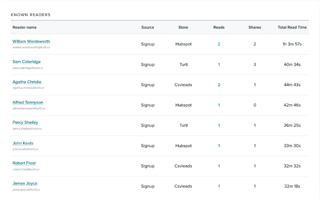Viewport: 320px width, 199px height.
Task: Click the Shares column header
Action: tap(255, 28)
